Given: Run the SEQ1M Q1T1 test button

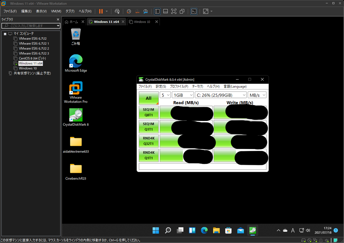Looking at the screenshot, I should pos(148,127).
